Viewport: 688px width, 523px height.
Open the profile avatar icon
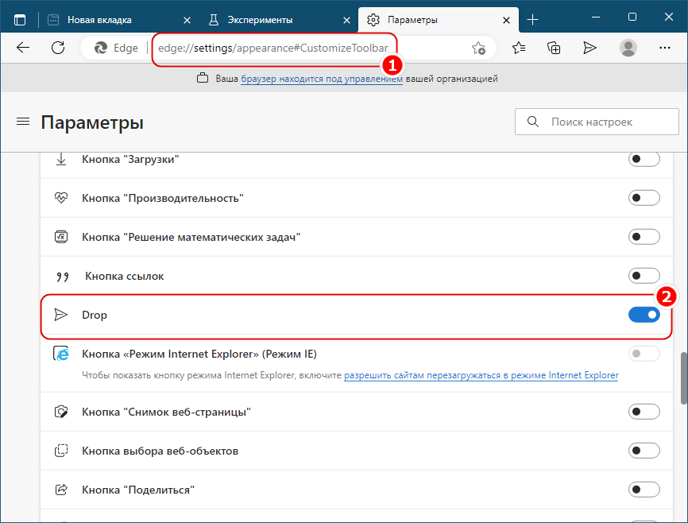point(628,48)
